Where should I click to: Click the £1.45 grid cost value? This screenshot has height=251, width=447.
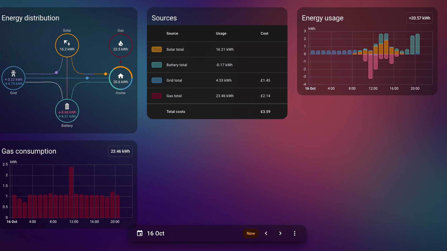coord(265,80)
